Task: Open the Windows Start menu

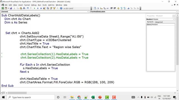Action: point(3,97)
